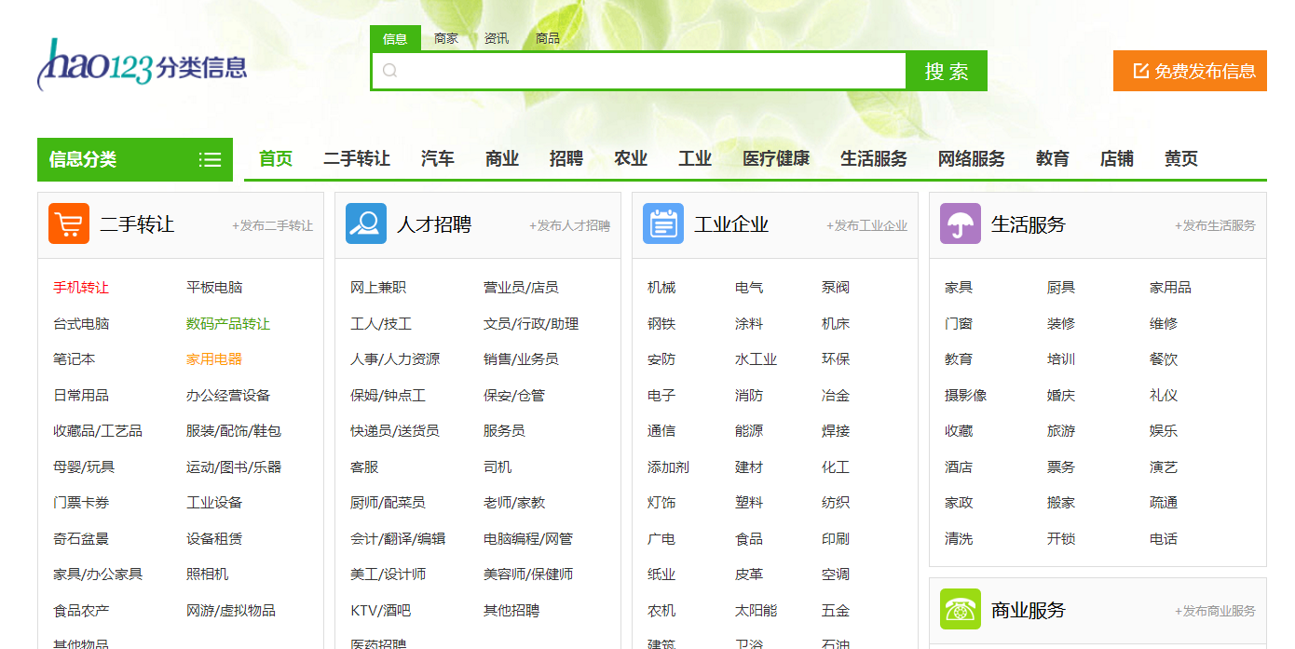The height and width of the screenshot is (649, 1295).
Task: Open the 手机转让 link
Action: coord(81,288)
